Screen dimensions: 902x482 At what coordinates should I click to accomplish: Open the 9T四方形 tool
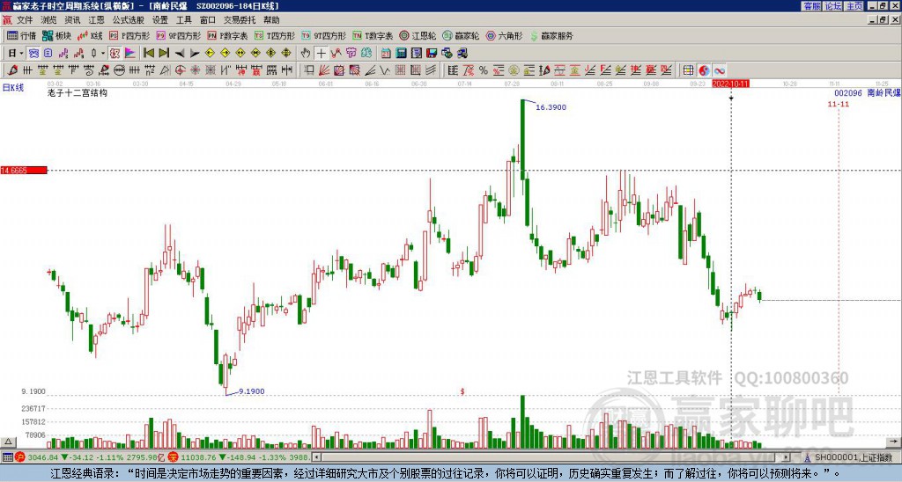click(323, 35)
